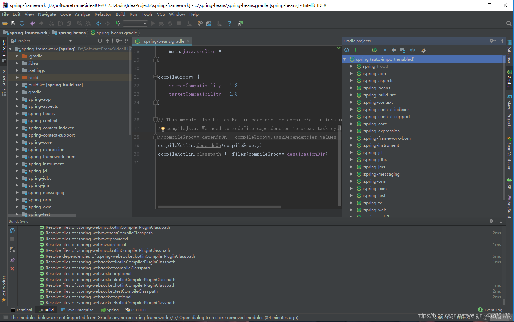Image resolution: width=514 pixels, height=322 pixels.
Task: Open the VCS menu
Action: 161,14
